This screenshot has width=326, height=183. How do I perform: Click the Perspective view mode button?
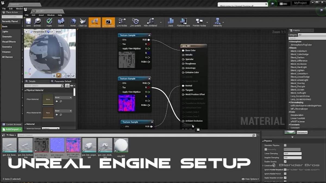pyautogui.click(x=37, y=32)
